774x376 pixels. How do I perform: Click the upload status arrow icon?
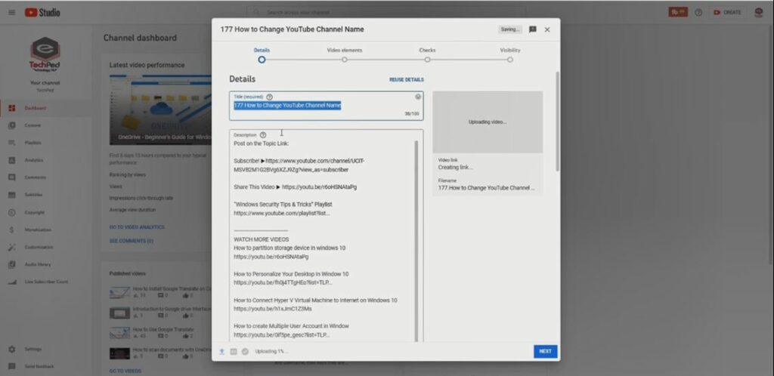pos(222,351)
